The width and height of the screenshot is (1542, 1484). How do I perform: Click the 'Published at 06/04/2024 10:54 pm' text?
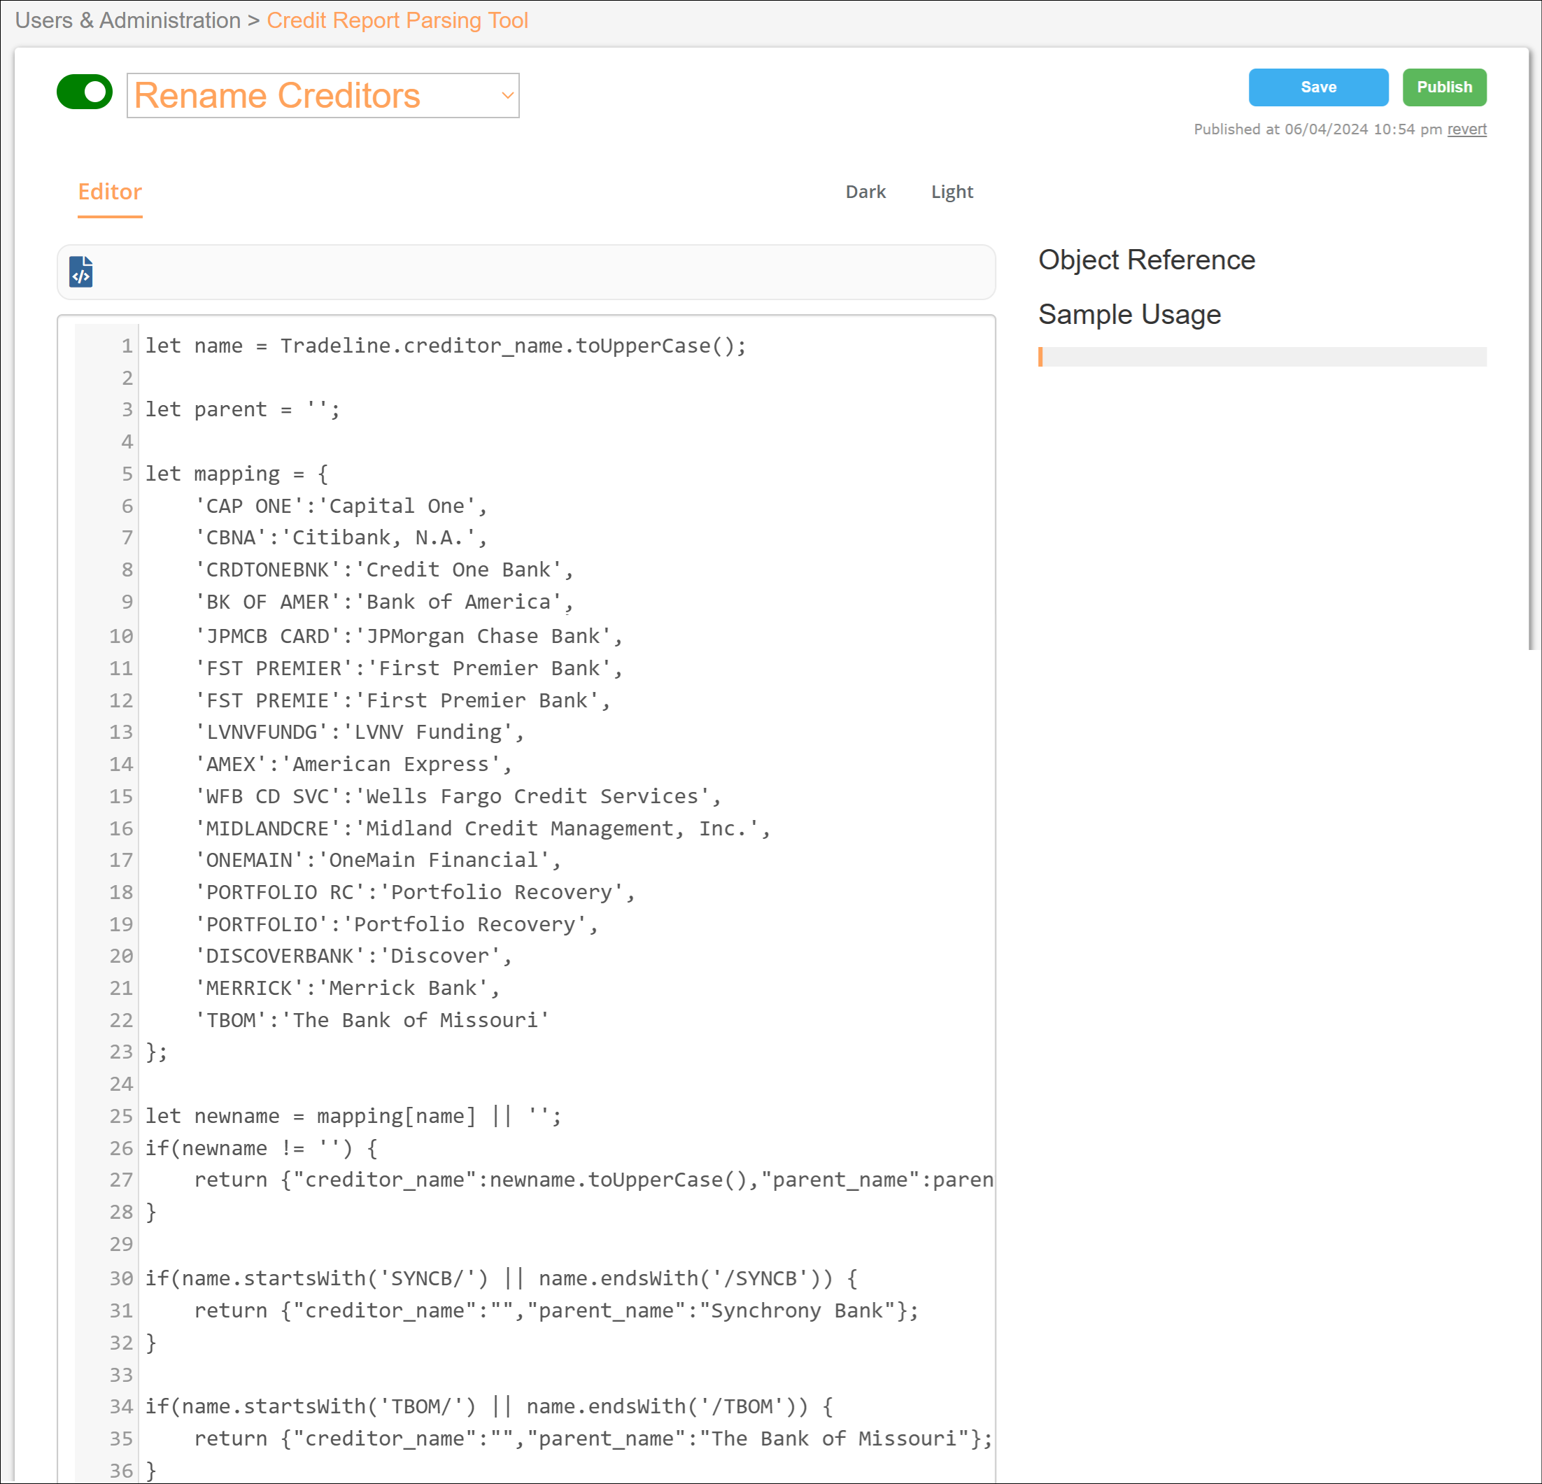(1317, 130)
